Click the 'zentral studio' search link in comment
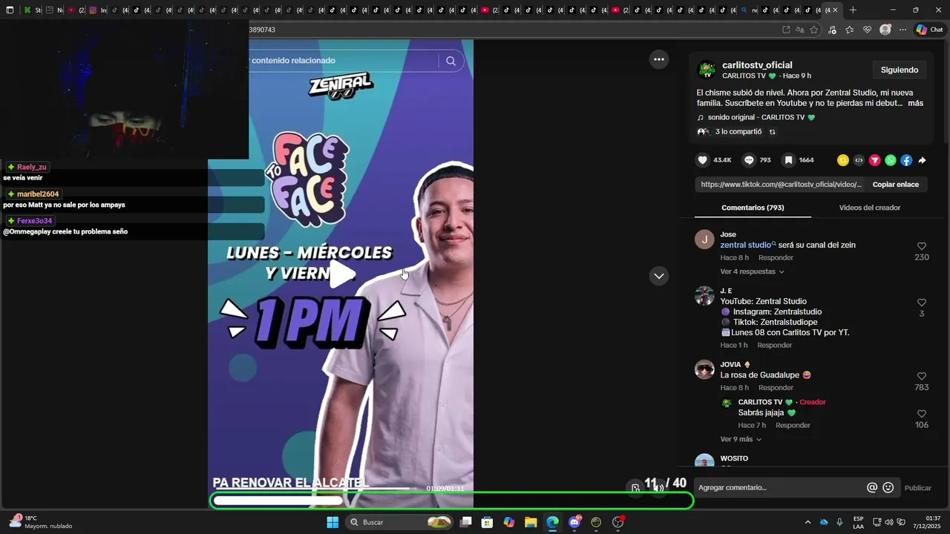 [x=748, y=245]
